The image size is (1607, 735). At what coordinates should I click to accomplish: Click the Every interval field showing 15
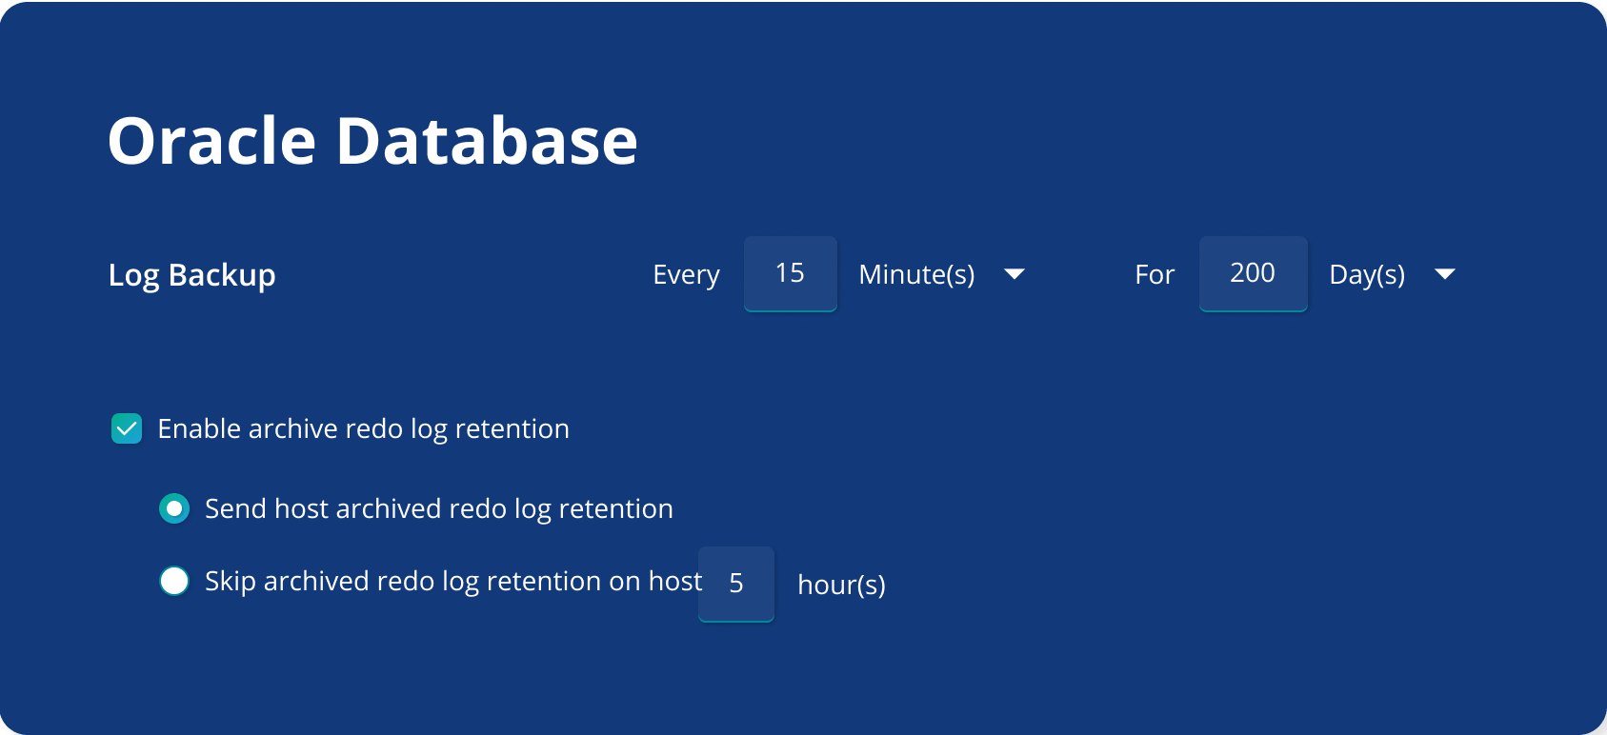791,273
